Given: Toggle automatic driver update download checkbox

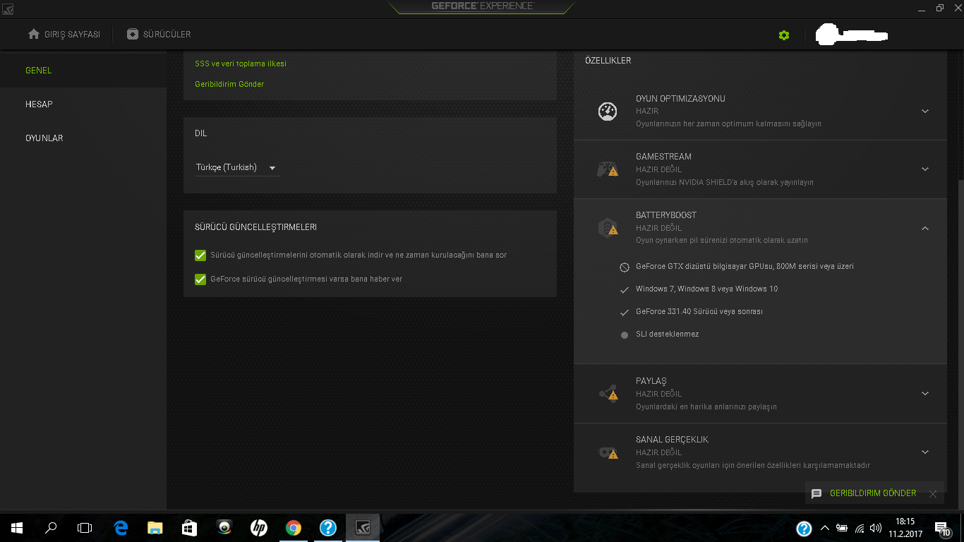Looking at the screenshot, I should click(200, 255).
